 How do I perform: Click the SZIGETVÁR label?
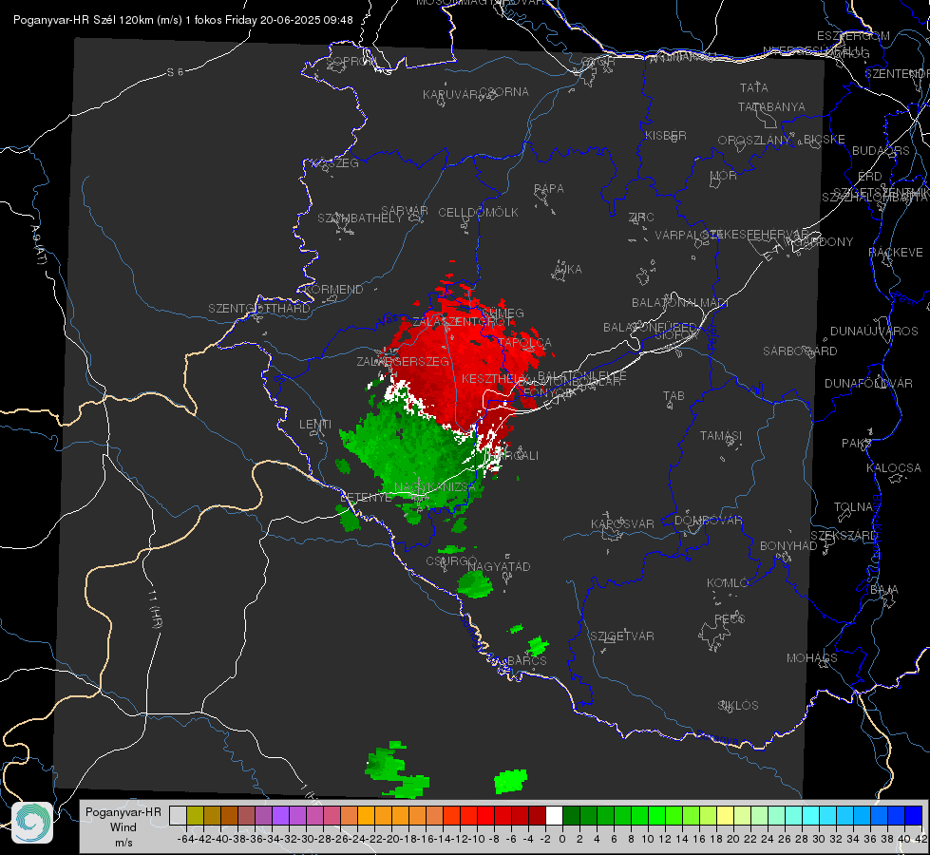click(621, 636)
